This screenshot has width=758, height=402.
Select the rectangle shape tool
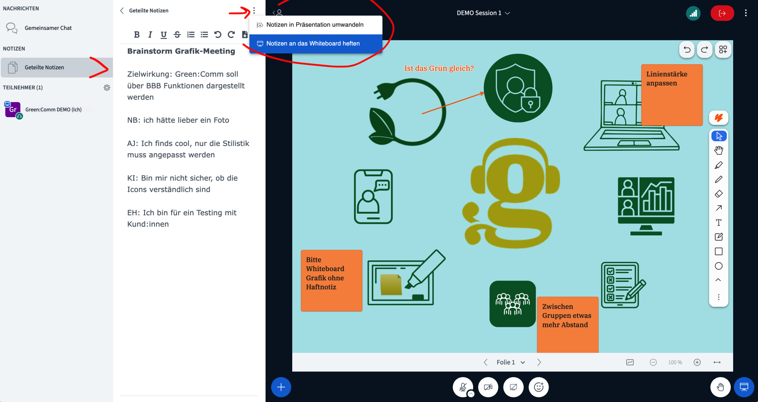719,251
